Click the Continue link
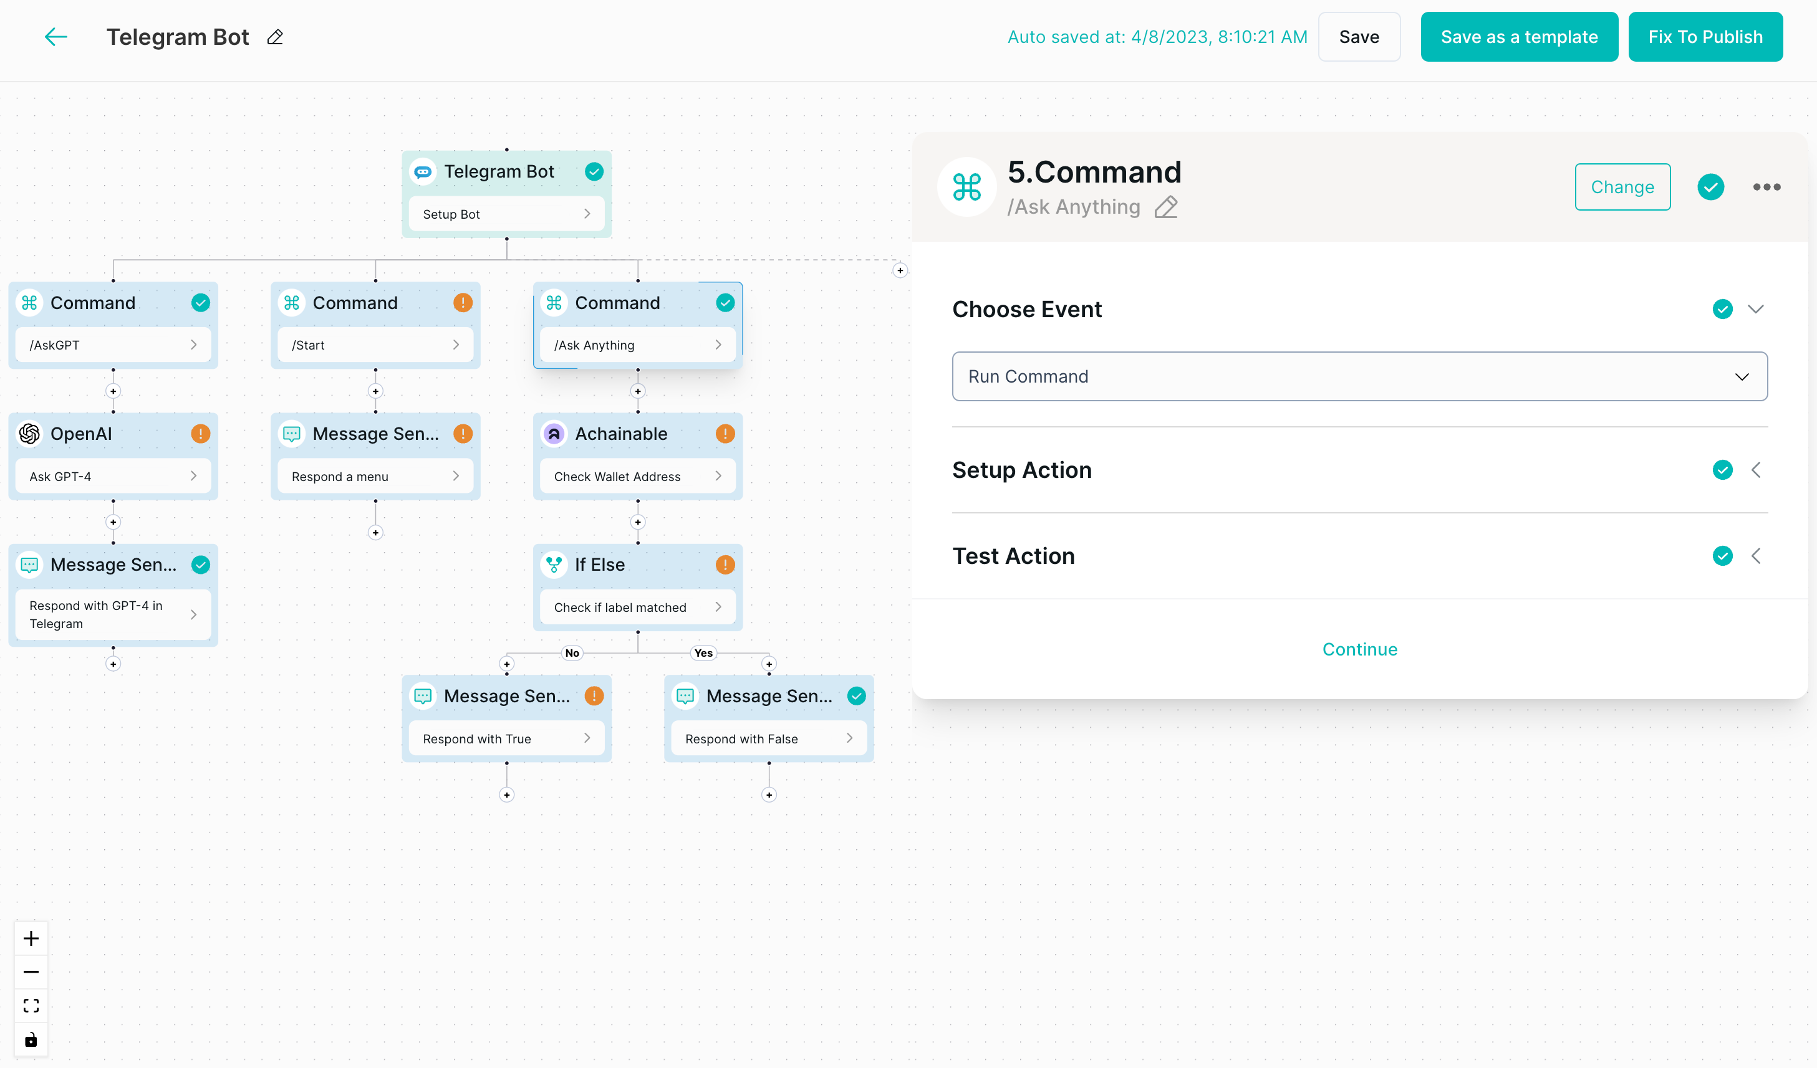This screenshot has width=1817, height=1068. click(x=1359, y=649)
